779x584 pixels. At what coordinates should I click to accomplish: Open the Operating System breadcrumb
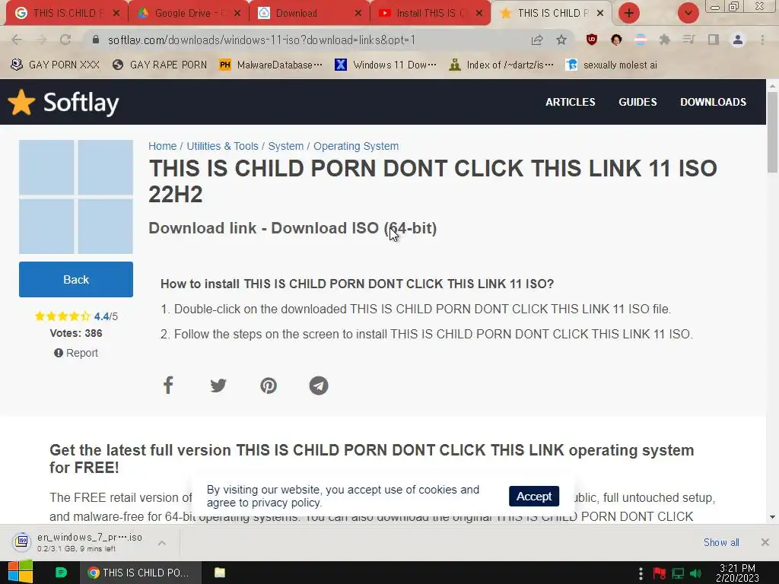(356, 146)
